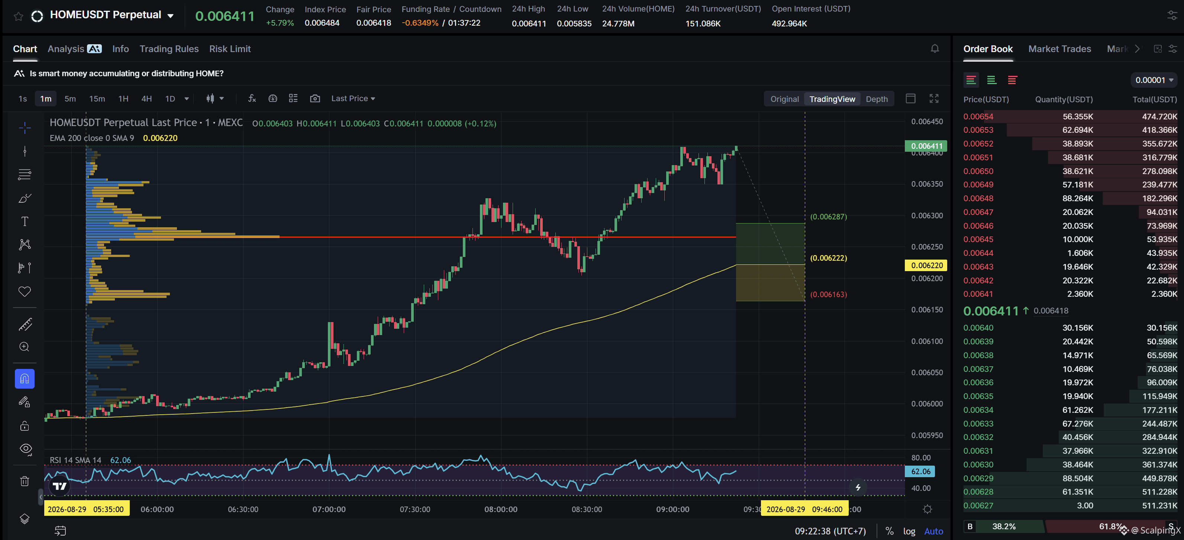Open price scale settings gear
This screenshot has width=1184, height=540.
click(927, 509)
